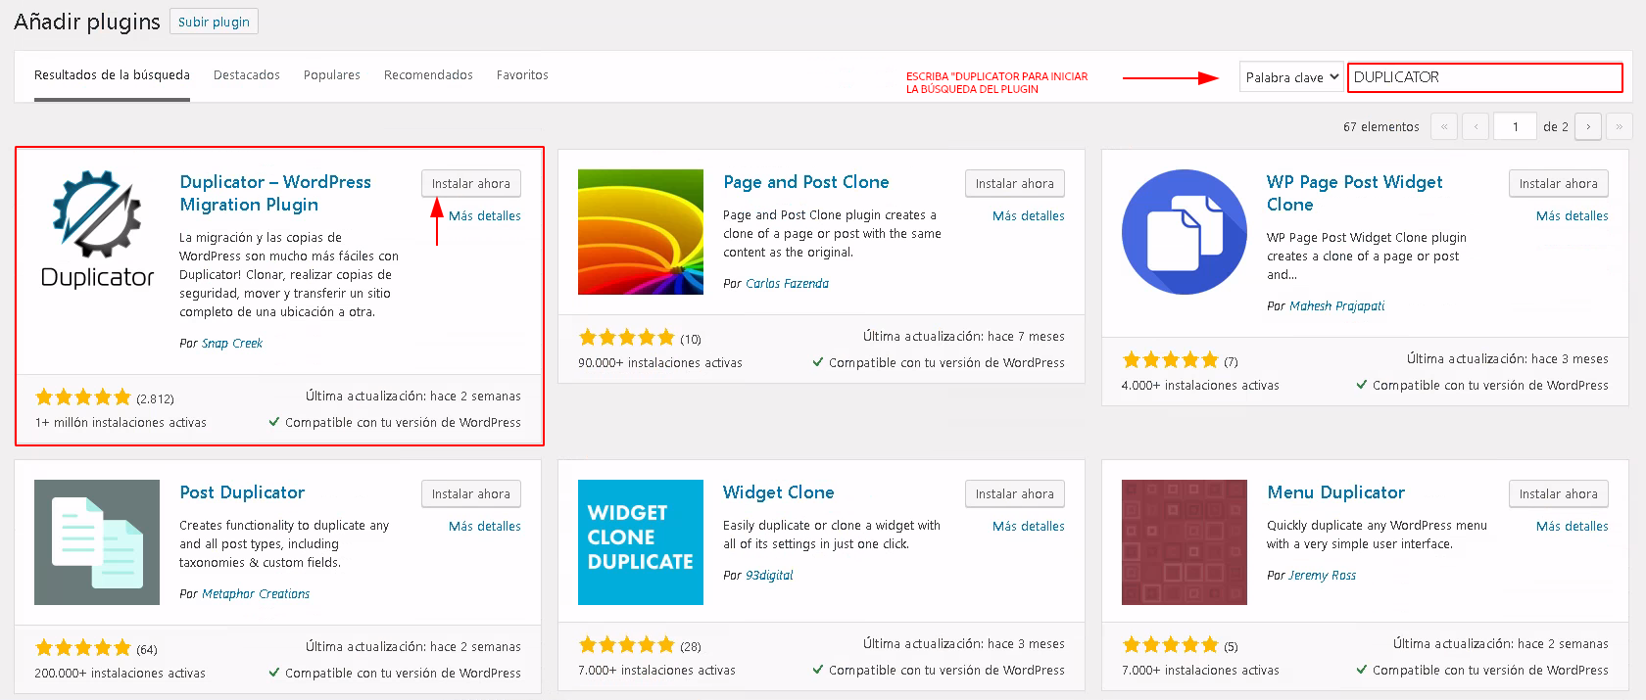
Task: Click Page and Post Clone star rating (10)
Action: click(627, 338)
